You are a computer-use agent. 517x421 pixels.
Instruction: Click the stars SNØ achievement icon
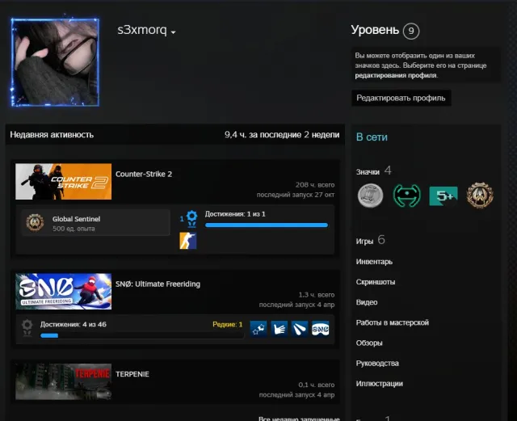point(258,329)
